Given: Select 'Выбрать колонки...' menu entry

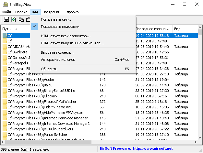Looking at the screenshot, I should click(83, 52).
